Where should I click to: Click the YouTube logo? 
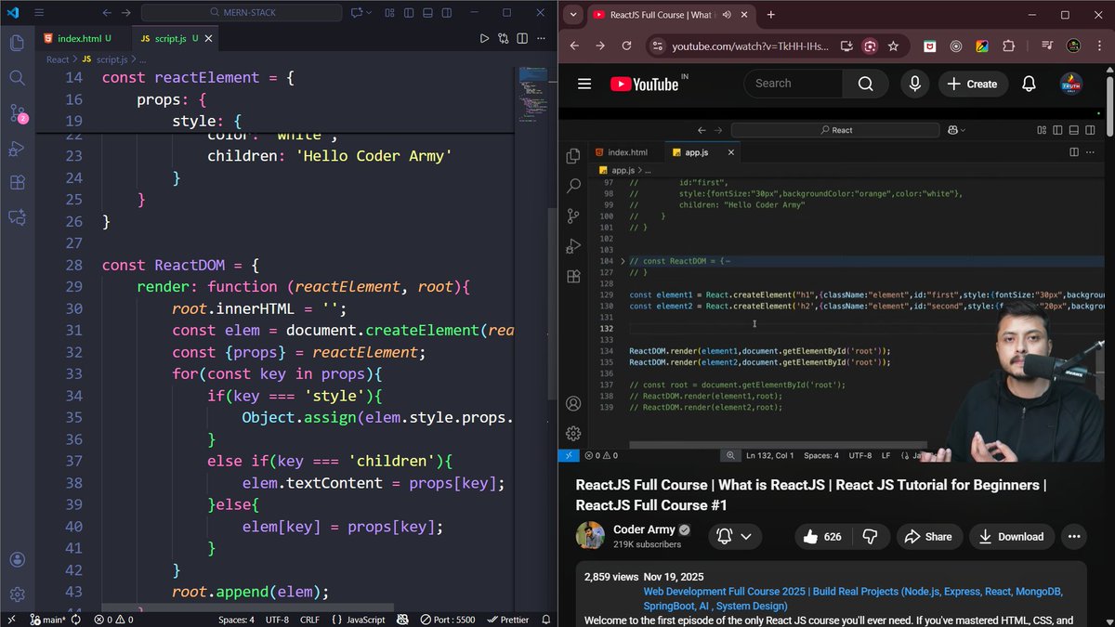[x=645, y=84]
